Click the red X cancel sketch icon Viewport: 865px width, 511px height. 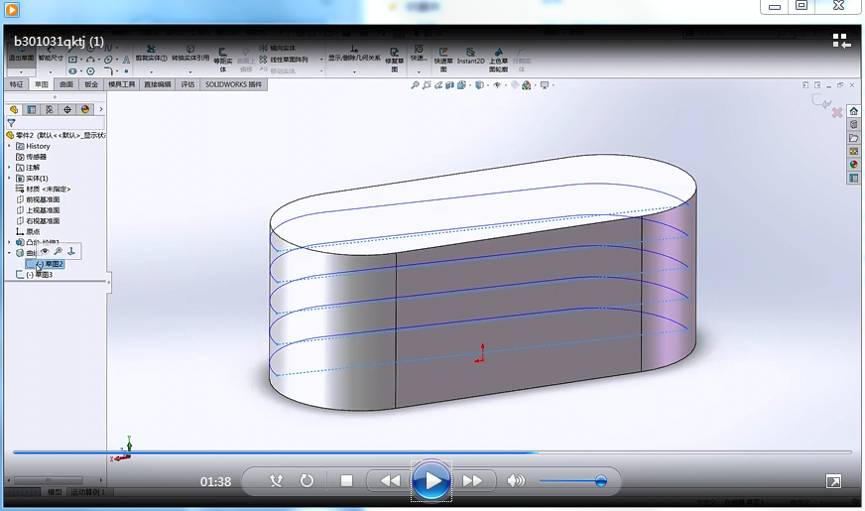(836, 113)
